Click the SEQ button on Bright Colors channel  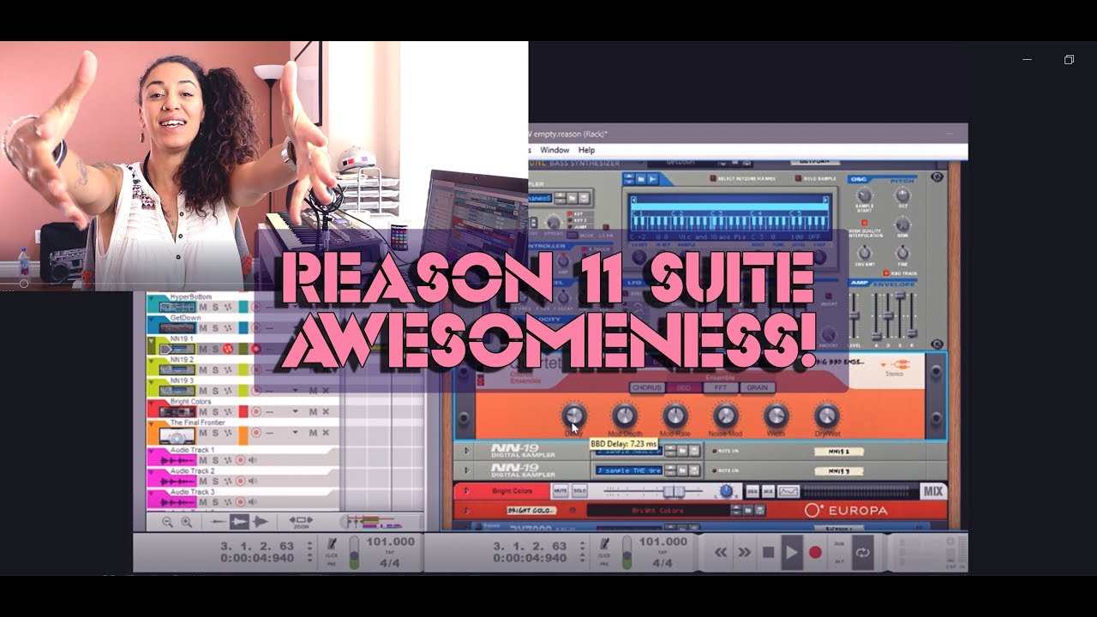click(752, 491)
